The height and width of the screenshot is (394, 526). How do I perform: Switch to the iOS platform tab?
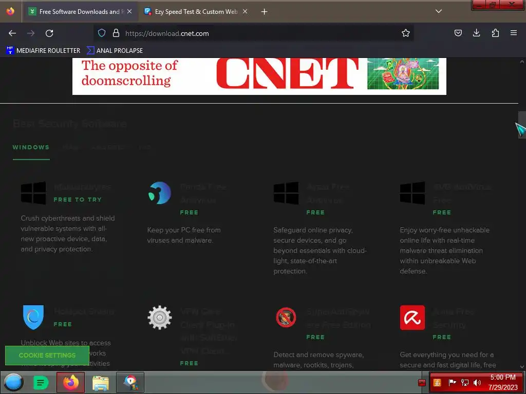click(144, 147)
